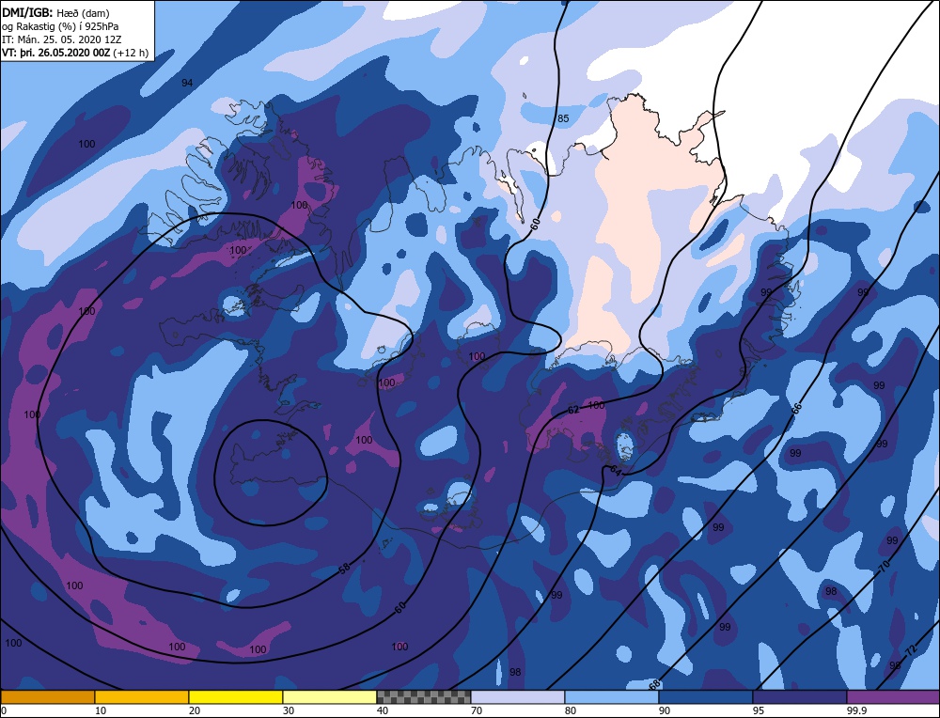Click the "66" contour line label
The width and height of the screenshot is (940, 718).
(796, 409)
